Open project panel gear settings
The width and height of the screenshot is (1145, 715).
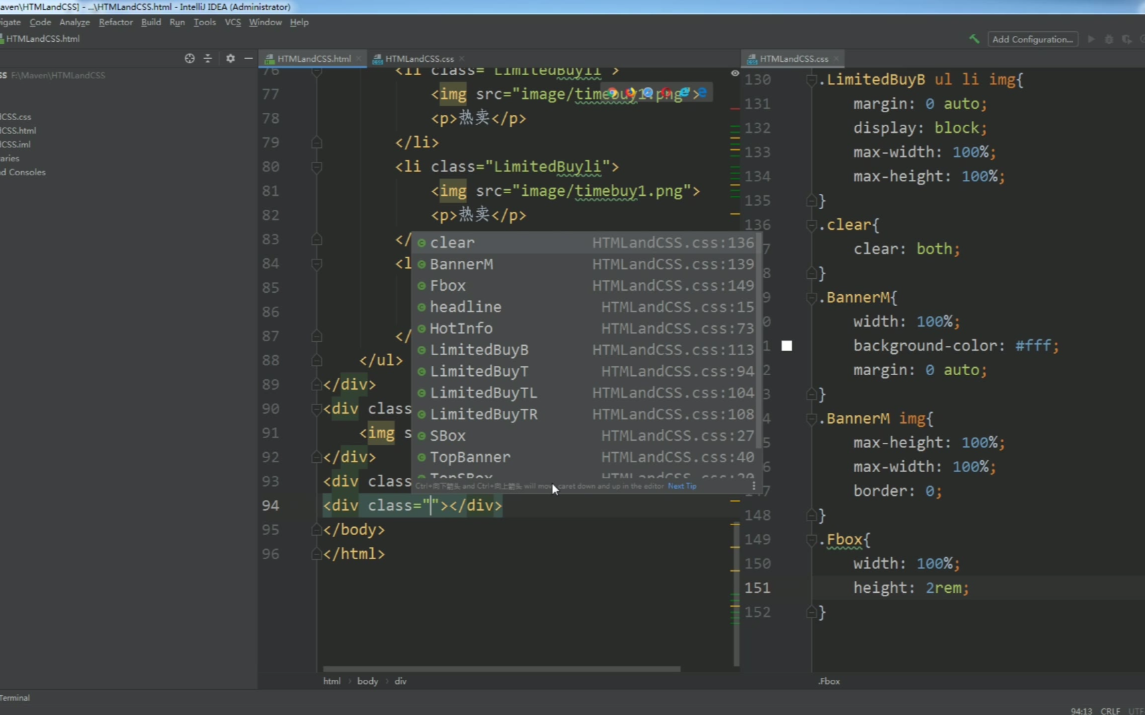coord(230,58)
